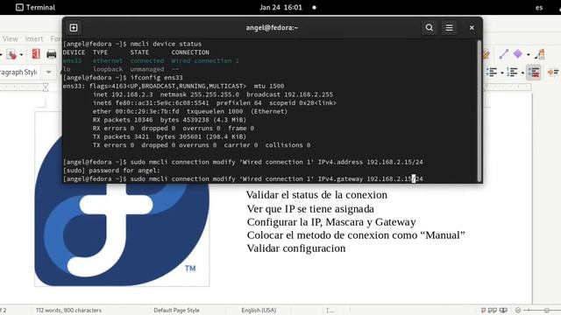This screenshot has width=561, height=315.
Task: Click the Show Draw Functions icon
Action: 540,54
